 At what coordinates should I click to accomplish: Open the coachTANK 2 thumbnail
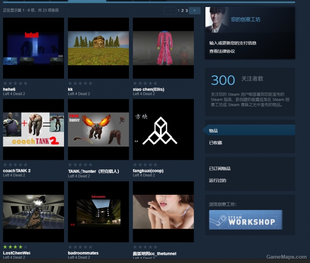pos(33,129)
